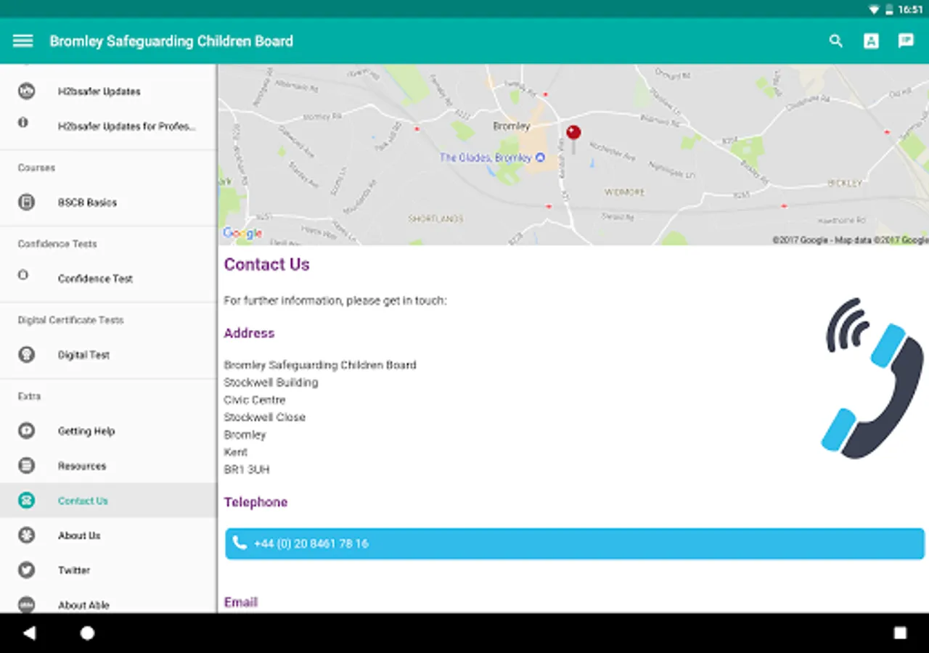Click the About Us icon
The height and width of the screenshot is (653, 929).
pyautogui.click(x=26, y=535)
